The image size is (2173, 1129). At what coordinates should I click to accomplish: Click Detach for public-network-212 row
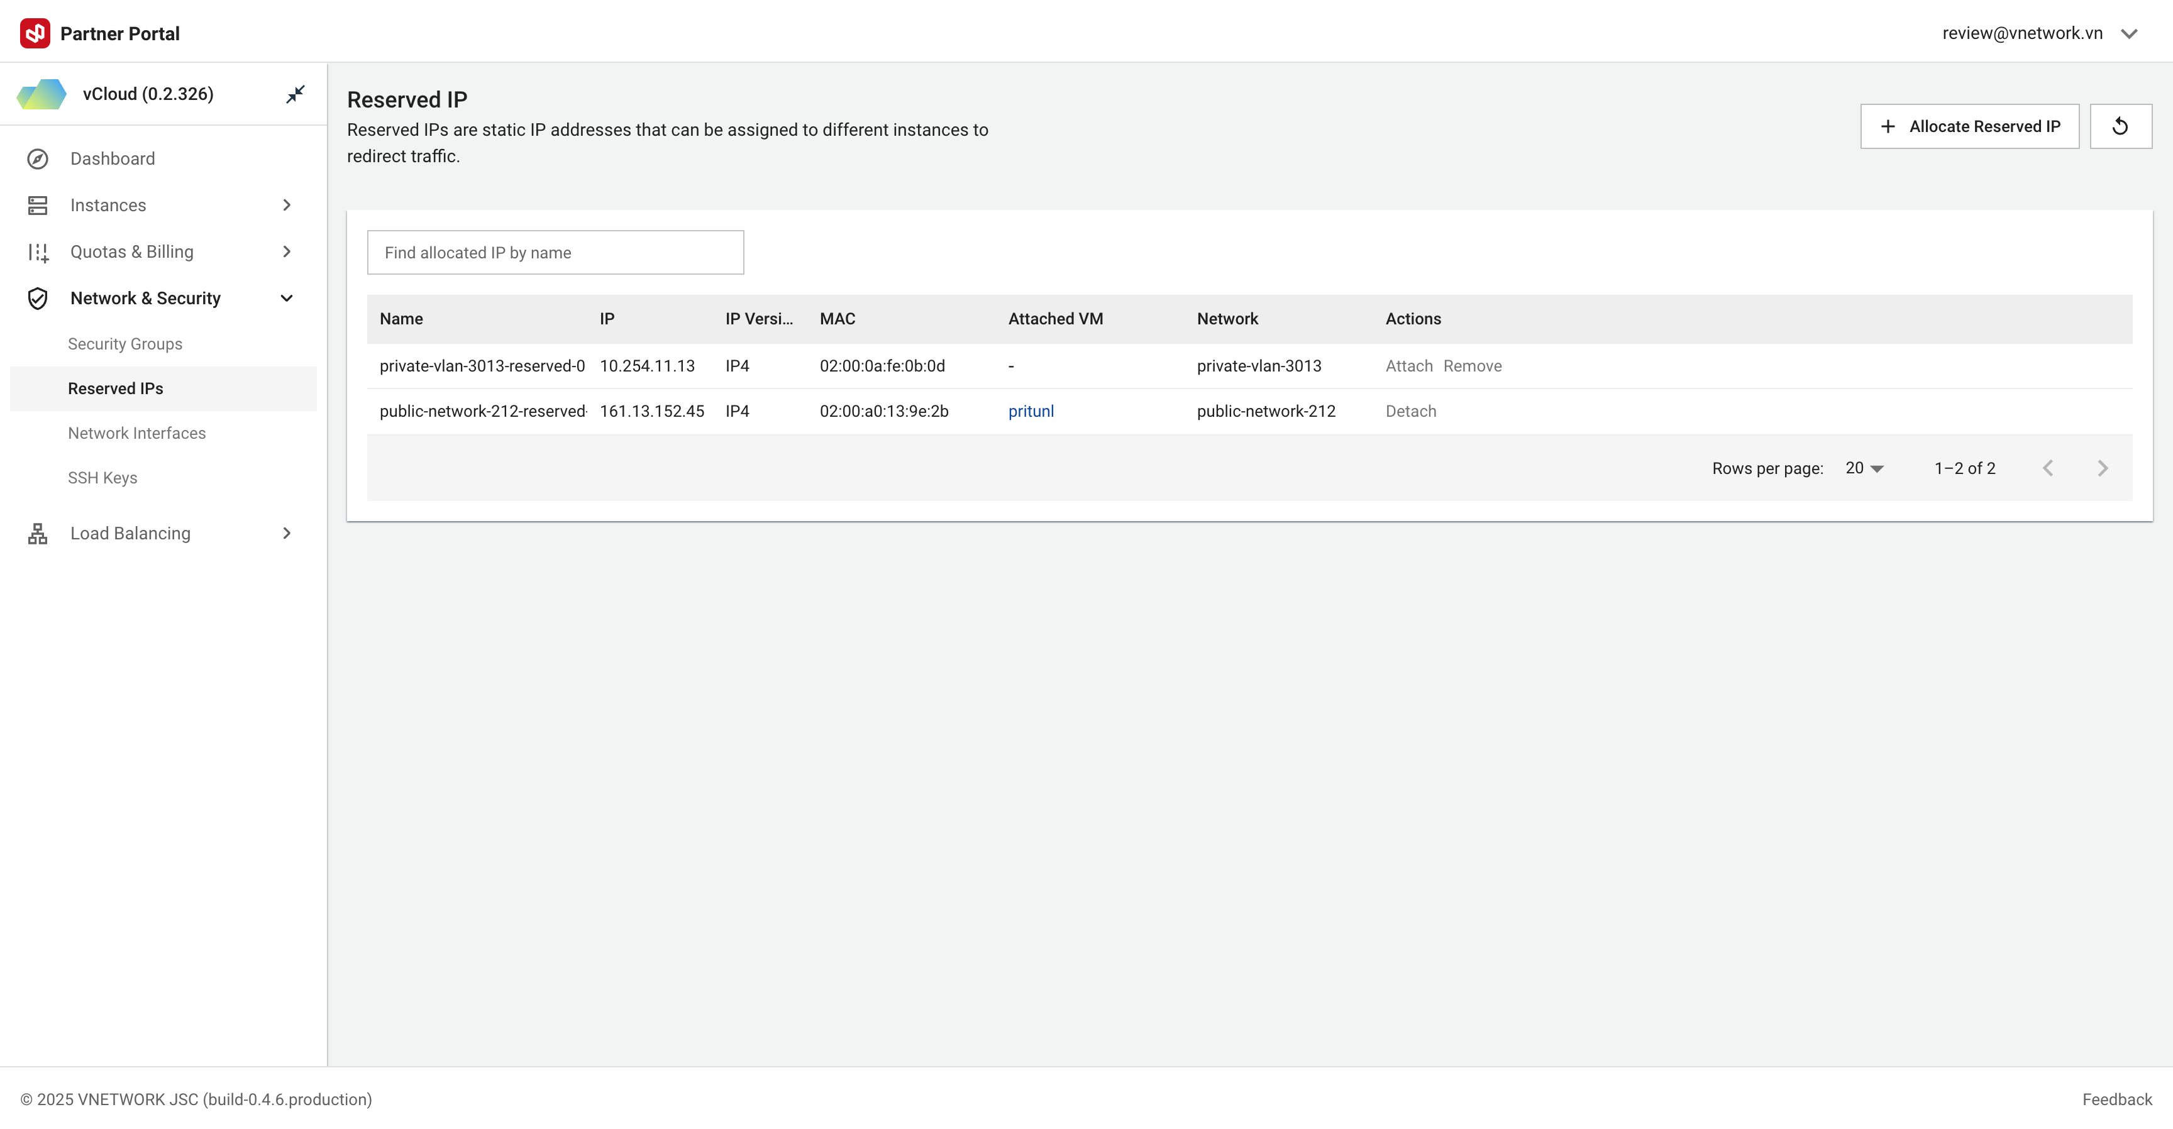1410,412
